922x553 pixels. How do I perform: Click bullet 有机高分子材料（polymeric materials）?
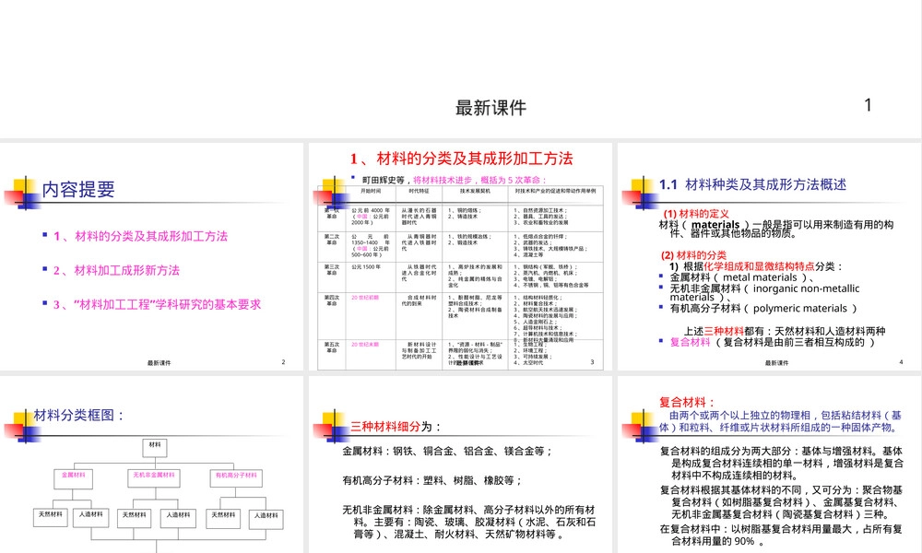coord(763,309)
